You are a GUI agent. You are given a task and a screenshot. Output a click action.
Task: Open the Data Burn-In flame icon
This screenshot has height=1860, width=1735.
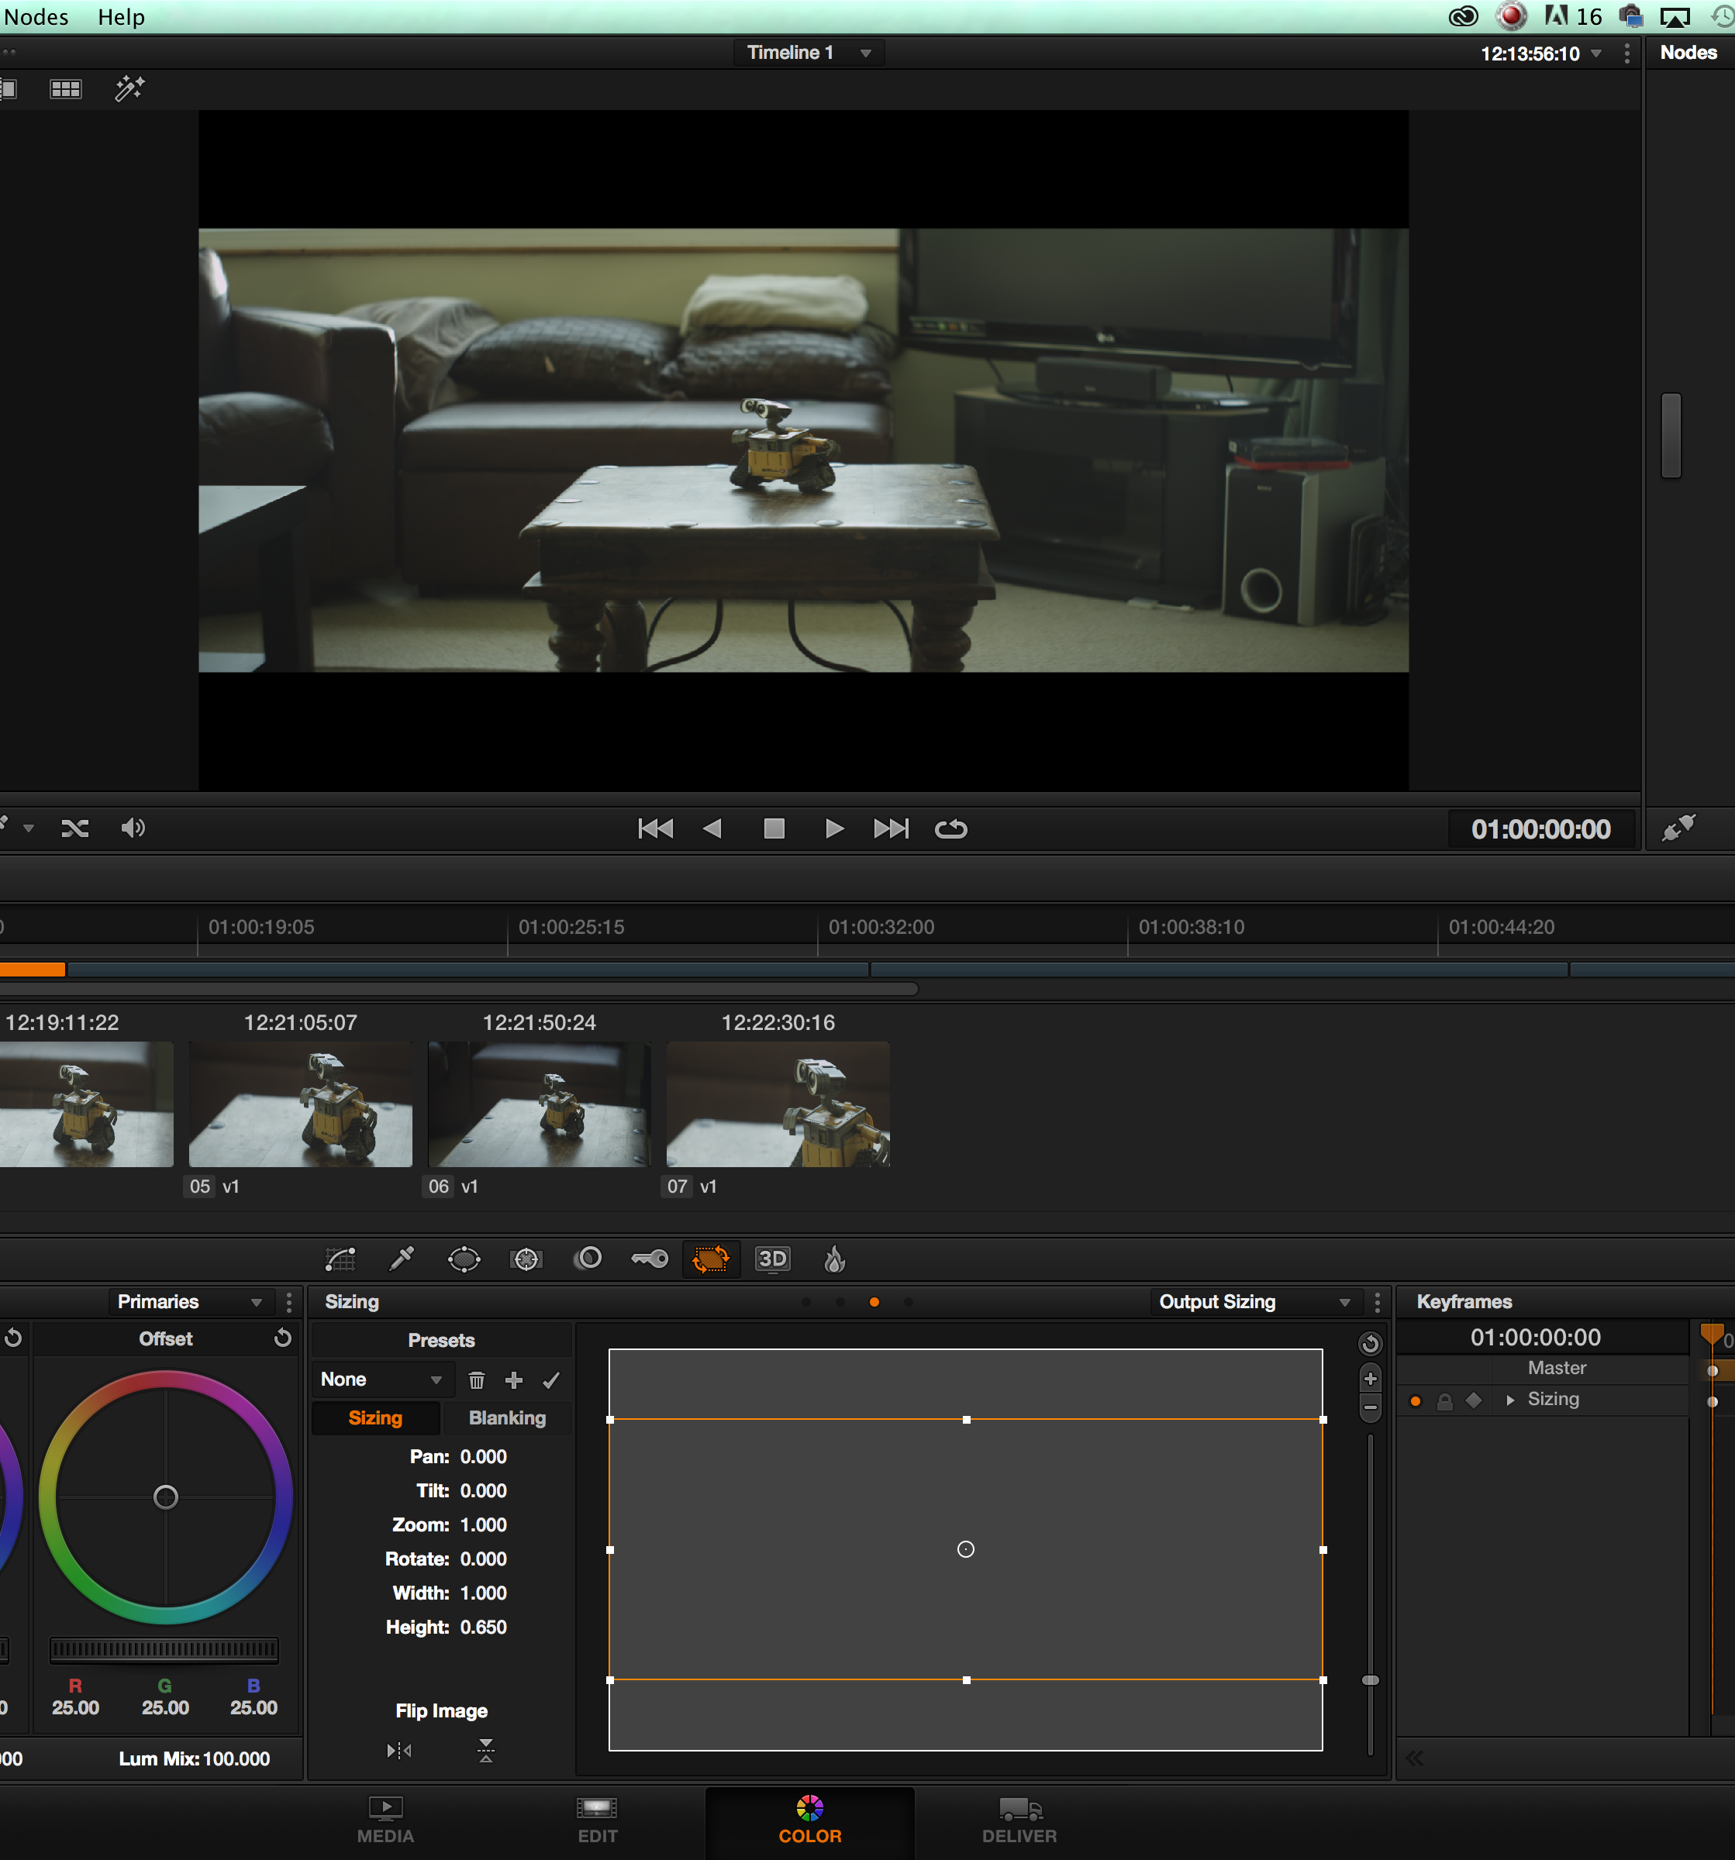(x=835, y=1259)
